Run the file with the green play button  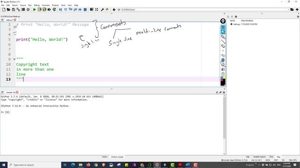tap(34, 9)
